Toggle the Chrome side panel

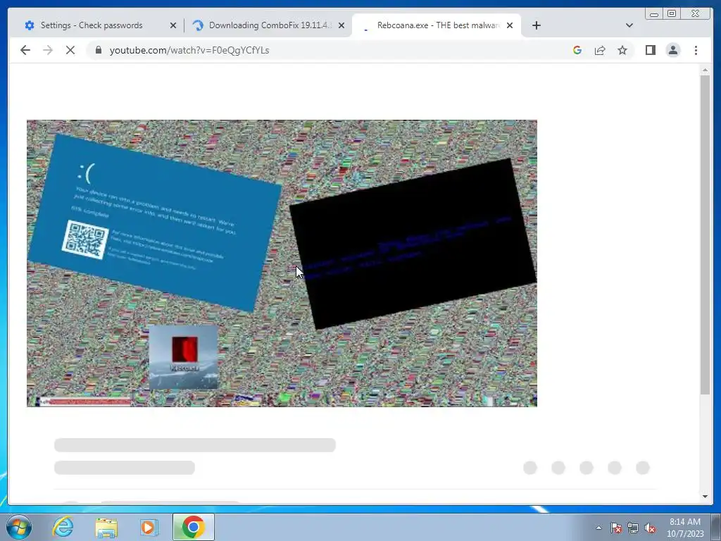click(x=650, y=50)
